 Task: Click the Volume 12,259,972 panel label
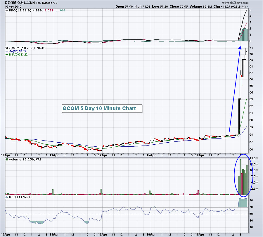tap(25, 159)
